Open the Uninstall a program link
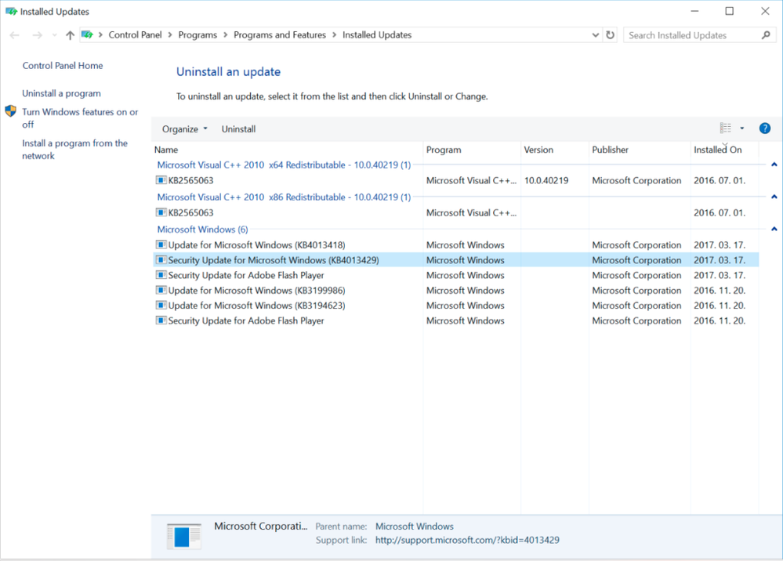Screen dimensions: 783x561 [x=61, y=93]
